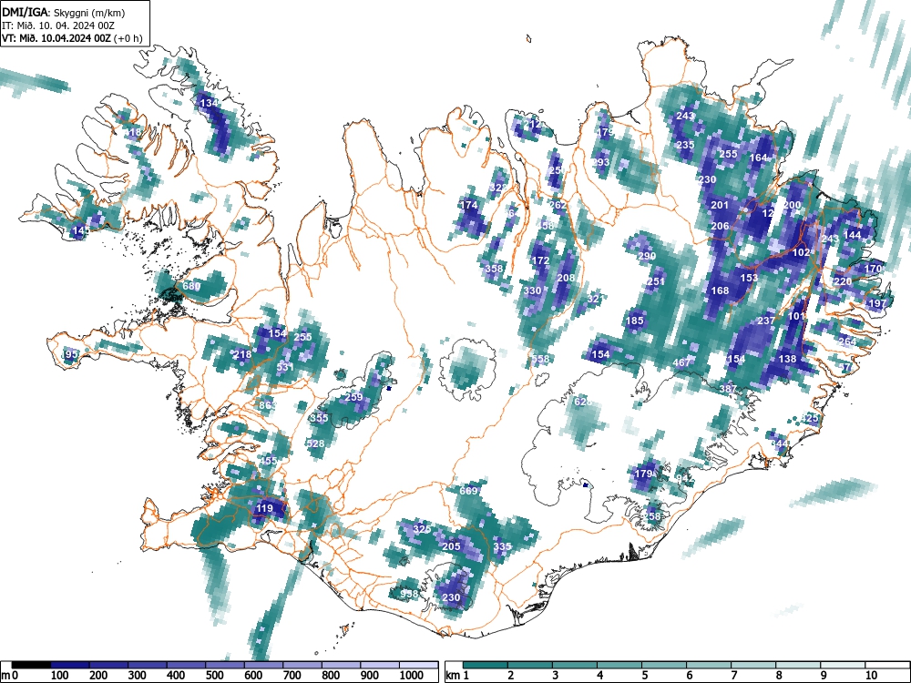Click the '290' visibility value on the map

point(647,256)
